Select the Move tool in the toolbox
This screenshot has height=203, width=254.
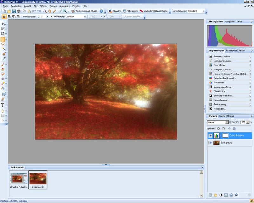(x=3, y=24)
